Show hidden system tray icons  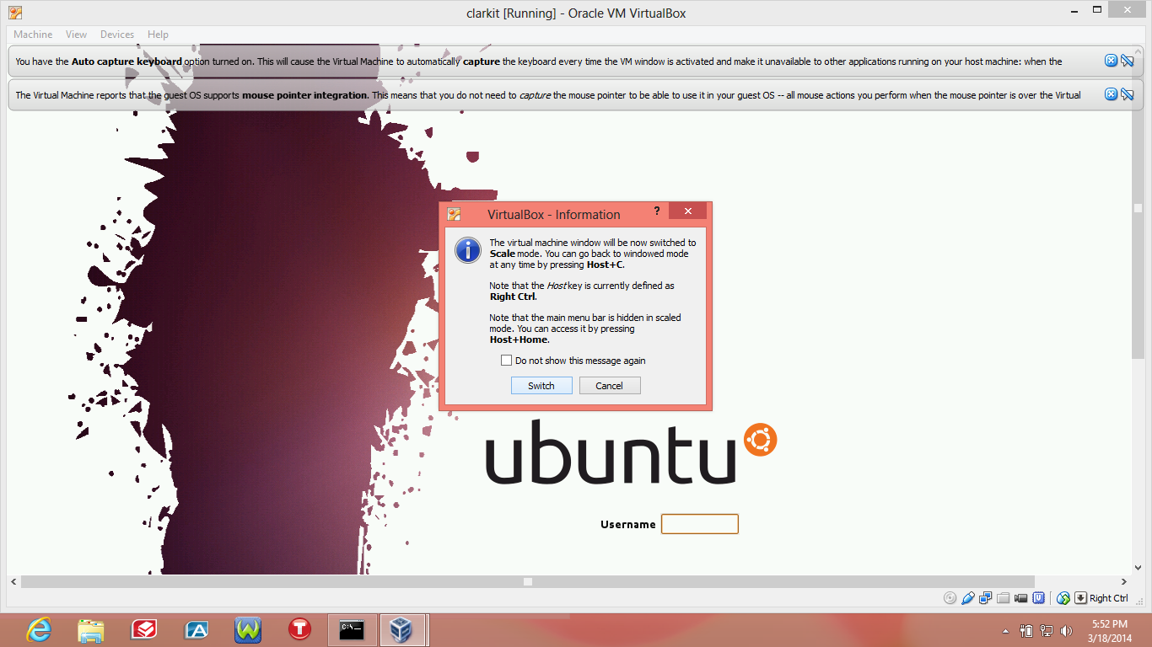pos(1005,630)
